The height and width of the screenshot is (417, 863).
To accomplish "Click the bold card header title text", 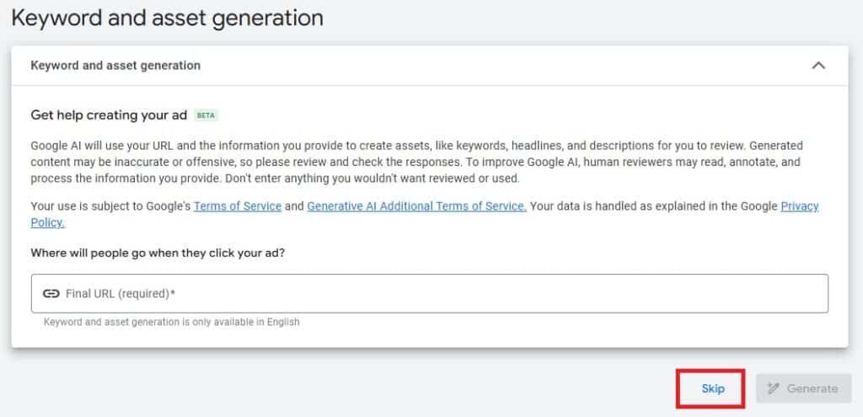I will tap(115, 66).
